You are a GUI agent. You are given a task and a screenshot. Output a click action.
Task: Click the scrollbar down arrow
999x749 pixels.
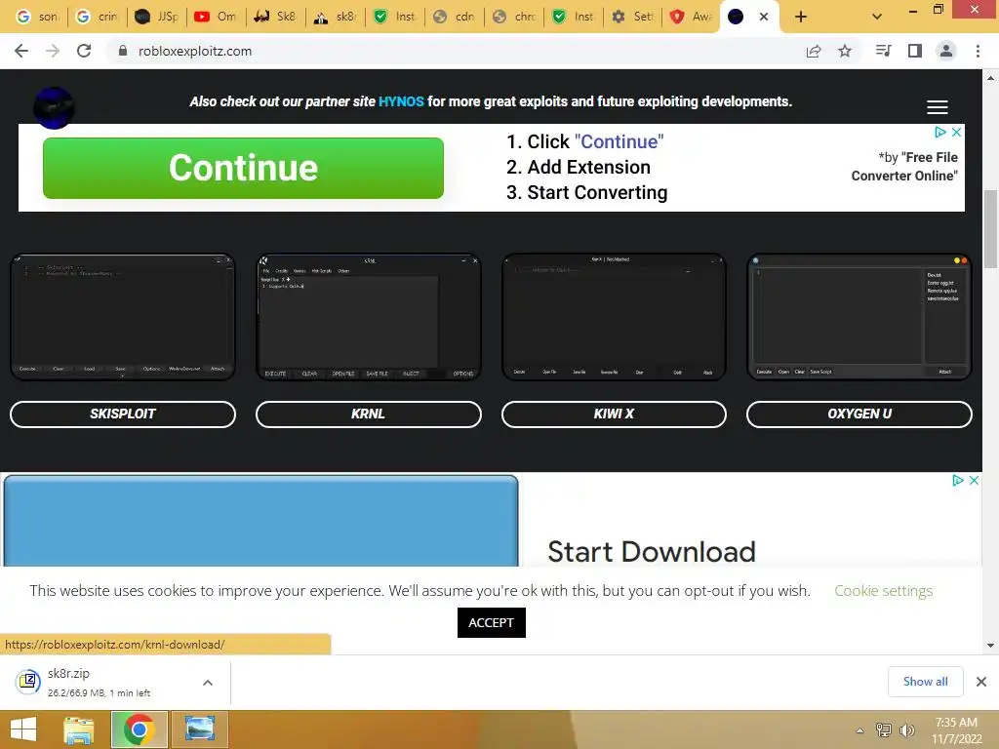[990, 646]
